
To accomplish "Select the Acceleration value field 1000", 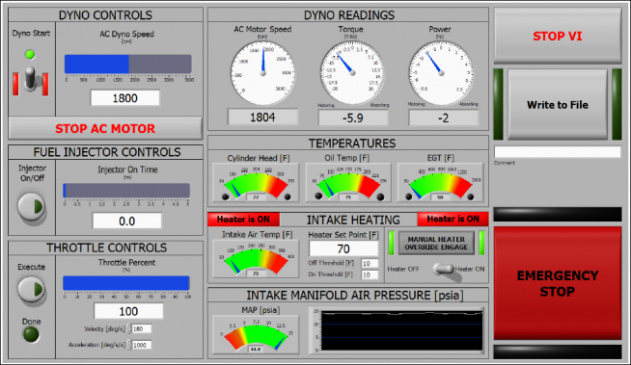I will coord(142,345).
